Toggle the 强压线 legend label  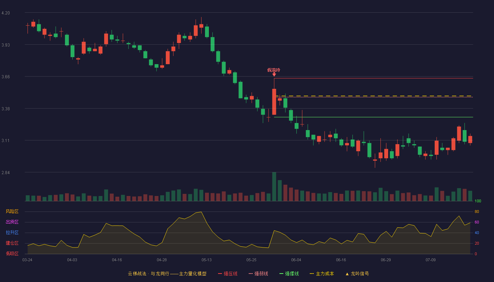point(230,274)
